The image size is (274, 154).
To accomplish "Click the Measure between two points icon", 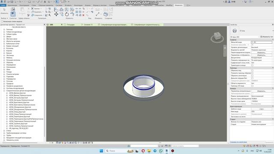I will click(x=98, y=14).
